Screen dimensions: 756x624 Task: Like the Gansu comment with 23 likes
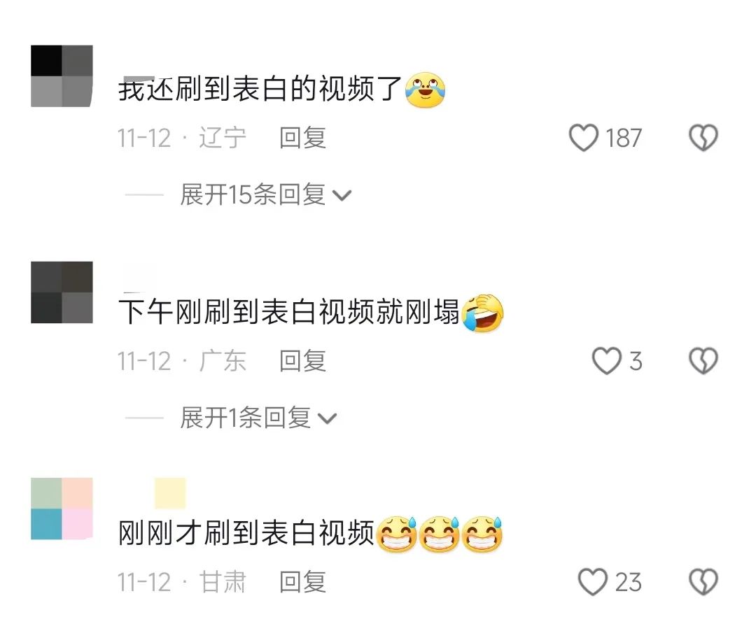[x=593, y=581]
